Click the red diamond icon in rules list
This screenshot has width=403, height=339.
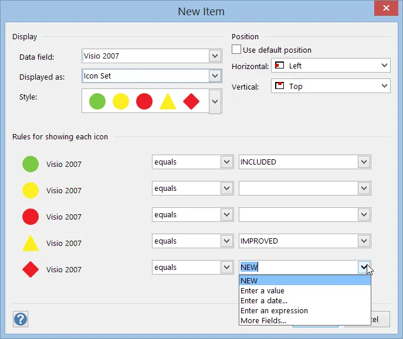pyautogui.click(x=31, y=269)
